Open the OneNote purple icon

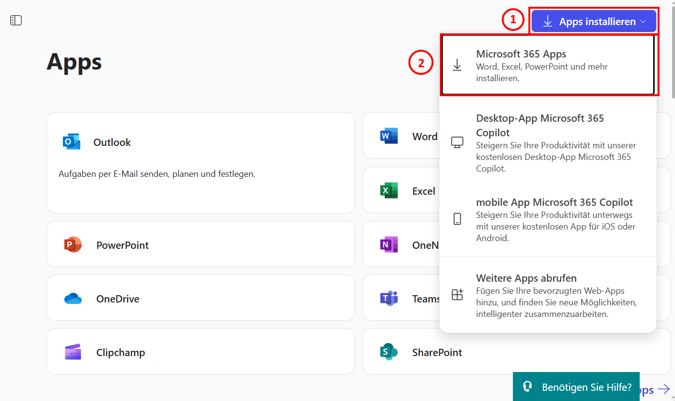[x=389, y=245]
